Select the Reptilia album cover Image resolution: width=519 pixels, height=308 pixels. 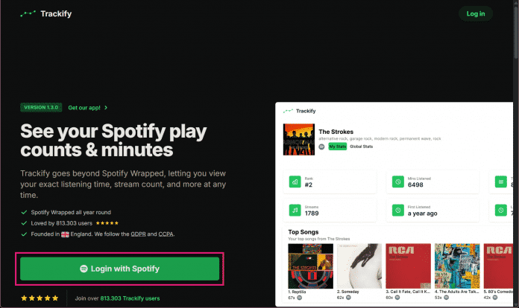(x=309, y=265)
